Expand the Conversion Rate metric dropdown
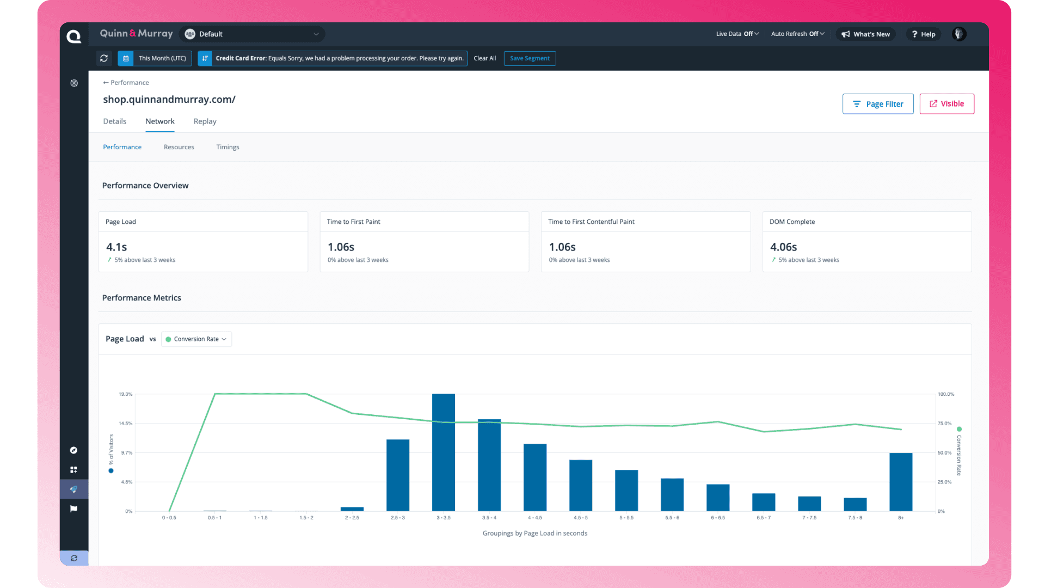Screen dimensions: 1045x588 224,339
